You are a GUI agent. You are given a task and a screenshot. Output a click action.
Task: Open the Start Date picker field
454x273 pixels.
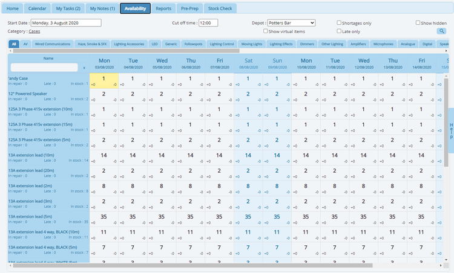pos(66,23)
